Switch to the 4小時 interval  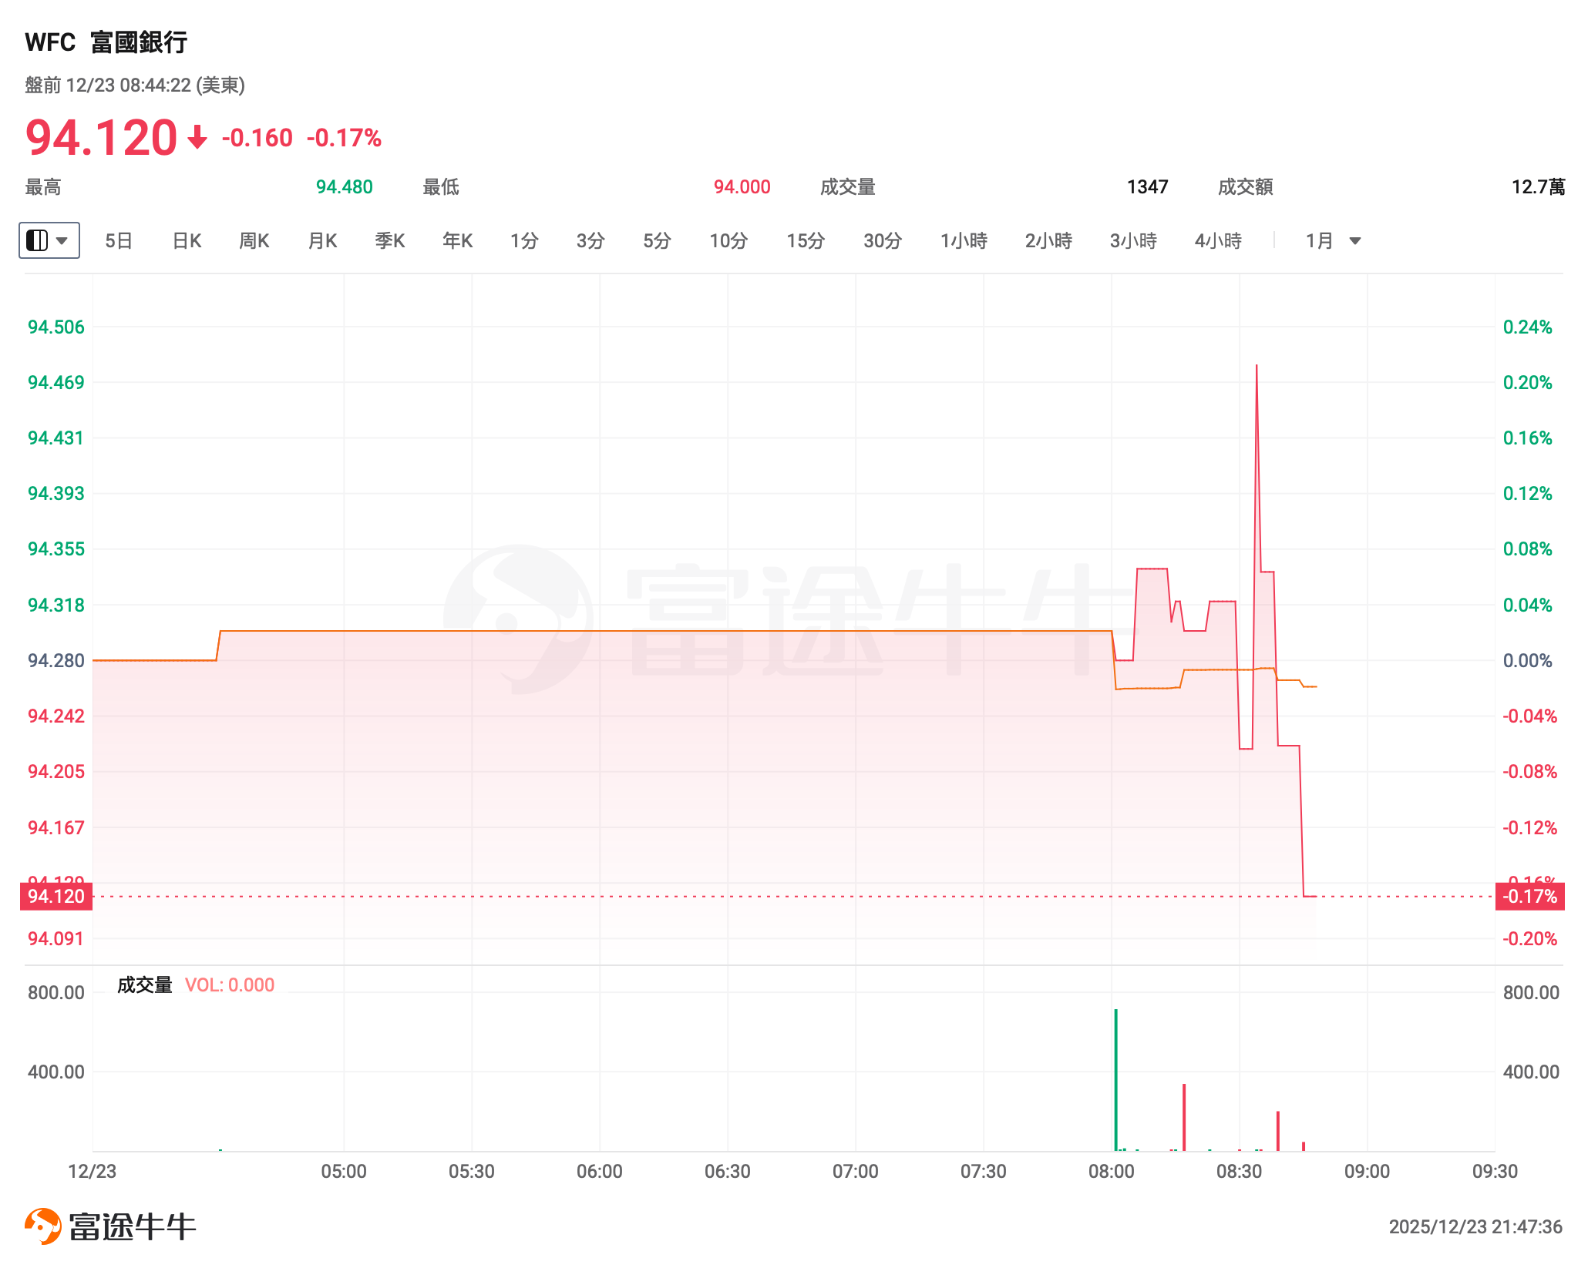pyautogui.click(x=1218, y=241)
